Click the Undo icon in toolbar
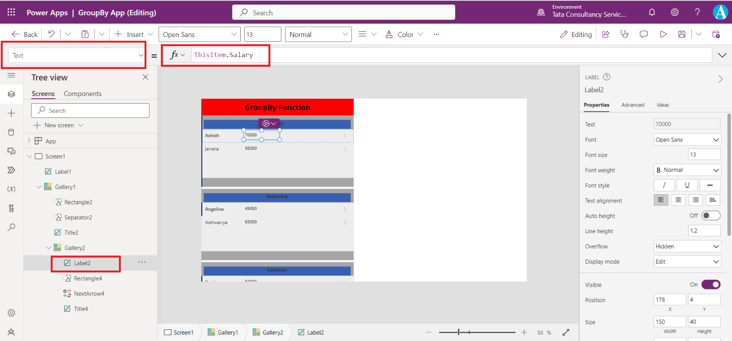 coord(51,34)
